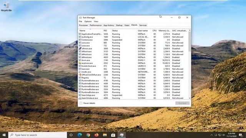Click the network icon in system tray
The width and height of the screenshot is (246, 138).
pyautogui.click(x=220, y=135)
